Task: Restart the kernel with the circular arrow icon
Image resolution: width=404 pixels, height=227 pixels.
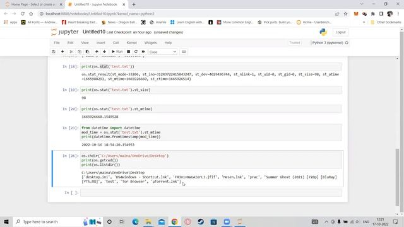Action: point(136,52)
